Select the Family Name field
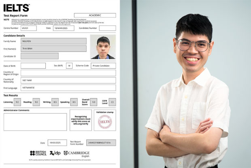Viewport: 251px width, 168px height. click(53, 41)
